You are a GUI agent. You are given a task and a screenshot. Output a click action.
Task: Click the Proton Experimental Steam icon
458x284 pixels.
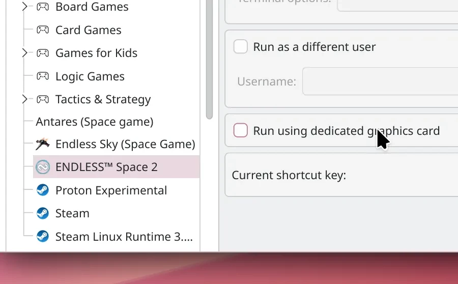(x=43, y=190)
